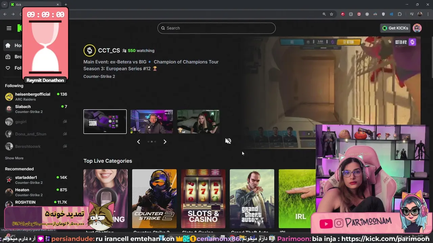
Task: Open the IRL category card
Action: pos(297,199)
